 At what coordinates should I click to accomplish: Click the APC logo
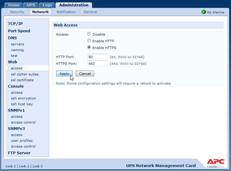(215, 162)
